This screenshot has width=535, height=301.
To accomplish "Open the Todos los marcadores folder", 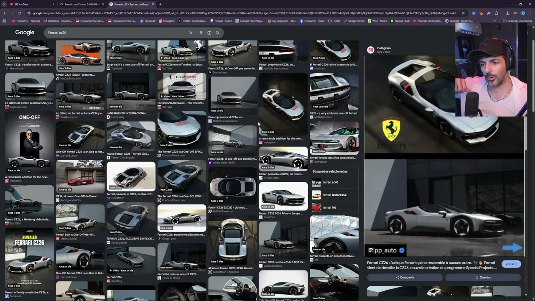I will click(517, 21).
